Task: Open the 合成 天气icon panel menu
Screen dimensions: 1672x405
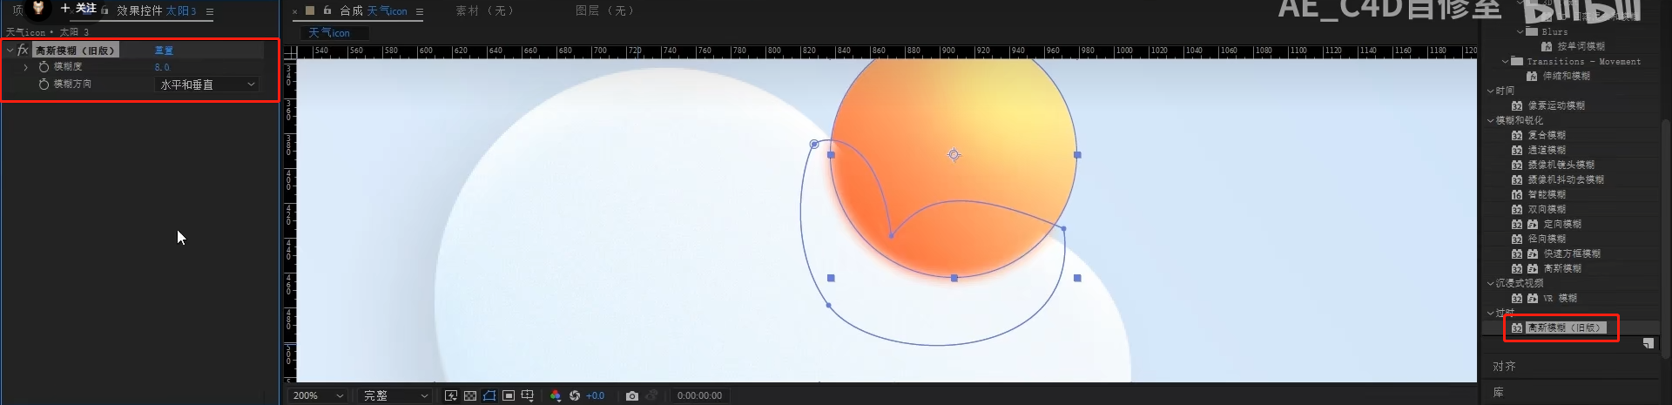Action: 420,11
